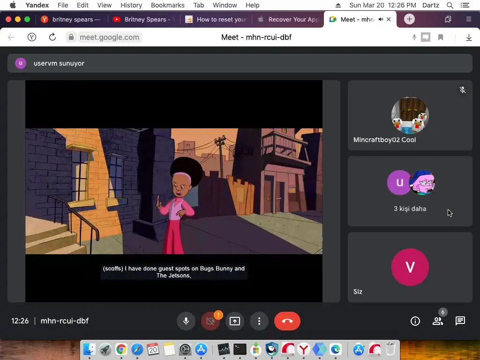The width and height of the screenshot is (480, 360).
Task: Open the three-dot more options menu
Action: click(x=259, y=321)
